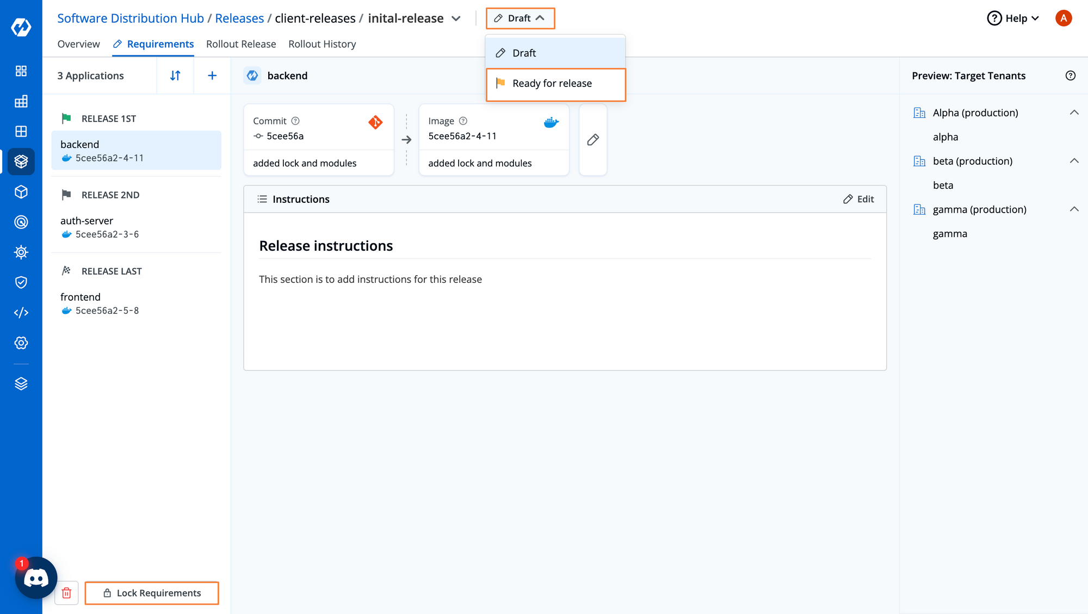Click sort order toggle for Applications
Image resolution: width=1088 pixels, height=614 pixels.
tap(175, 75)
